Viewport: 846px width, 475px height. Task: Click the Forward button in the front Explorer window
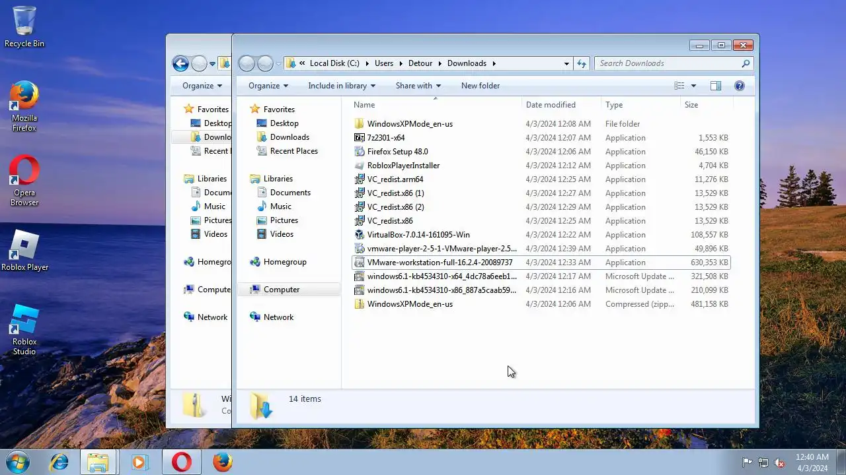click(x=265, y=63)
